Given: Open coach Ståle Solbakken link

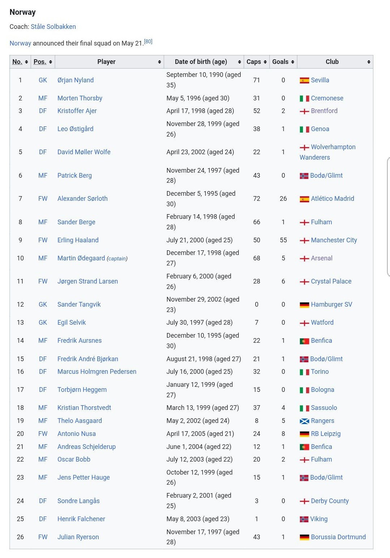Looking at the screenshot, I should [x=53, y=27].
